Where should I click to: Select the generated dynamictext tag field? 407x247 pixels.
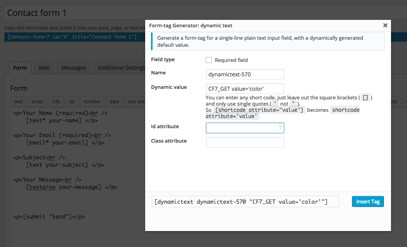(245, 202)
